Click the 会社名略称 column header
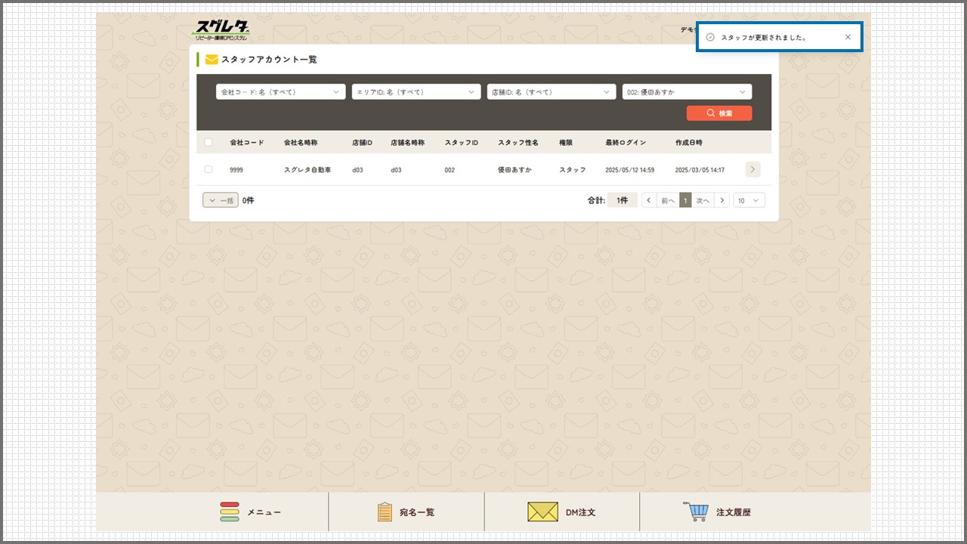 click(x=301, y=143)
